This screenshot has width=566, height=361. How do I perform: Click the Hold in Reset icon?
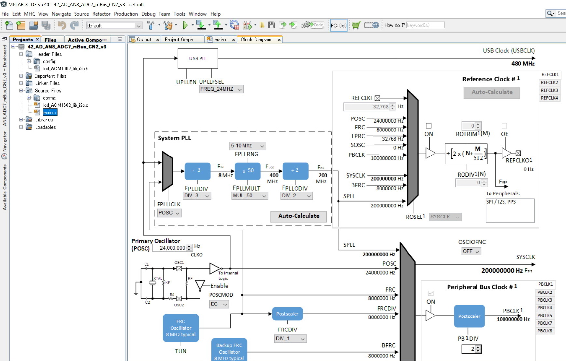pos(234,25)
